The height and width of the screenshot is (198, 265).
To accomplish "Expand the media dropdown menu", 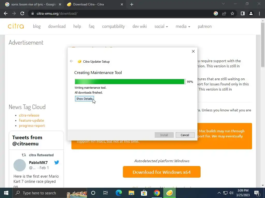I will click(183, 27).
